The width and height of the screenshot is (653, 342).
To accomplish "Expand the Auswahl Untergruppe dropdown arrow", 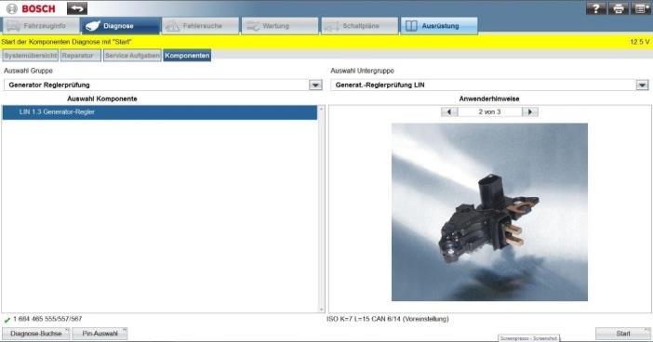I will tap(642, 85).
